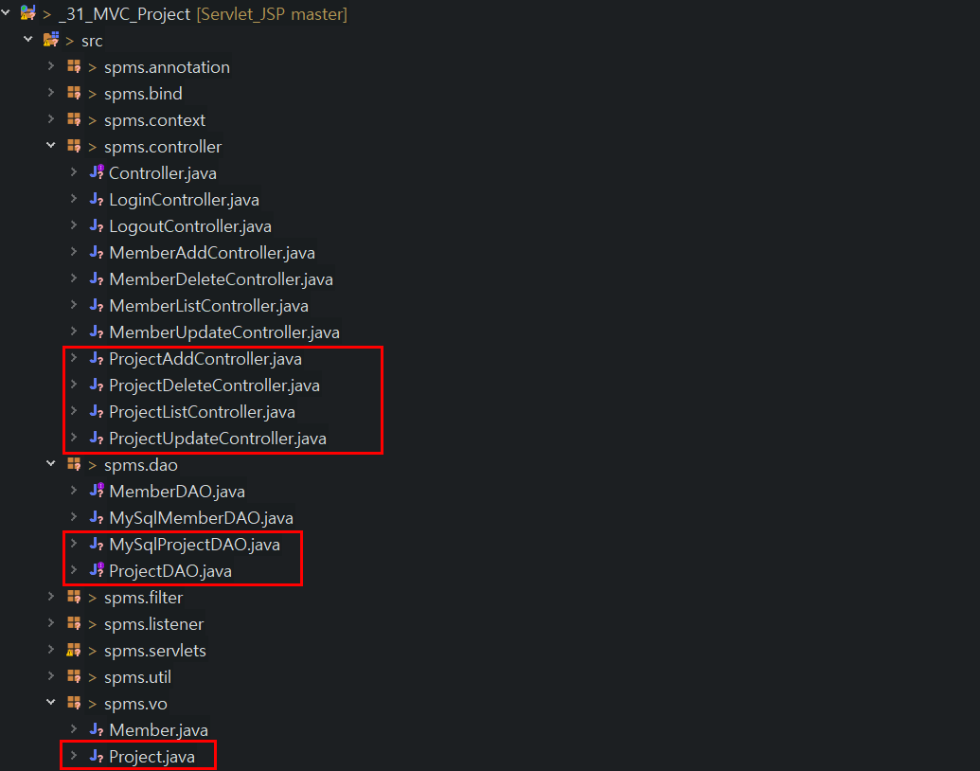Click the Controller.java interface icon
Screen dimensions: 980x771
97,172
